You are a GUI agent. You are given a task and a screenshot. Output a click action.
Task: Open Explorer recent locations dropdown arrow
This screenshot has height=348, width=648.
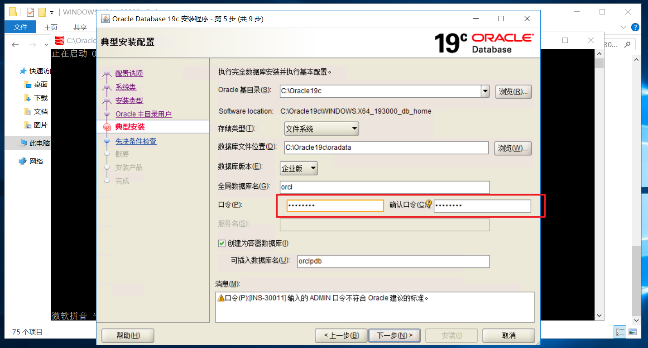(x=46, y=45)
